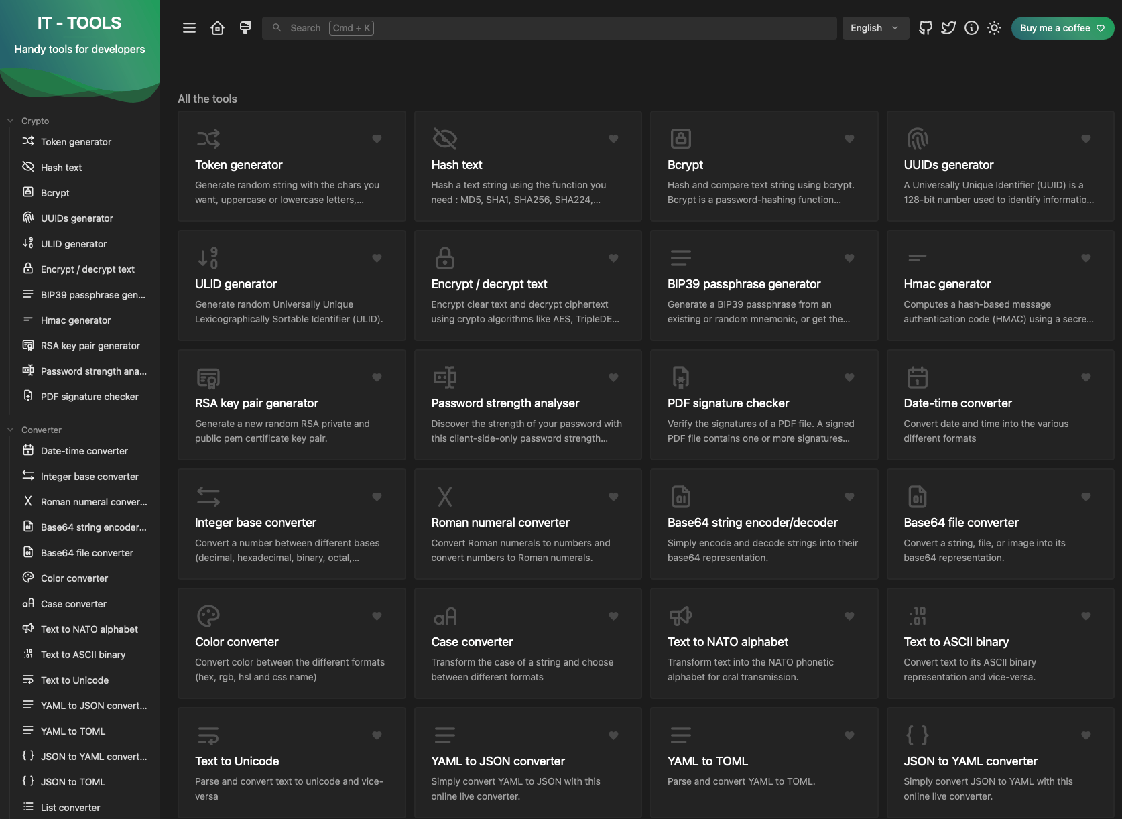The width and height of the screenshot is (1122, 819).
Task: Click the palette icon on Color converter card
Action: coord(208,616)
